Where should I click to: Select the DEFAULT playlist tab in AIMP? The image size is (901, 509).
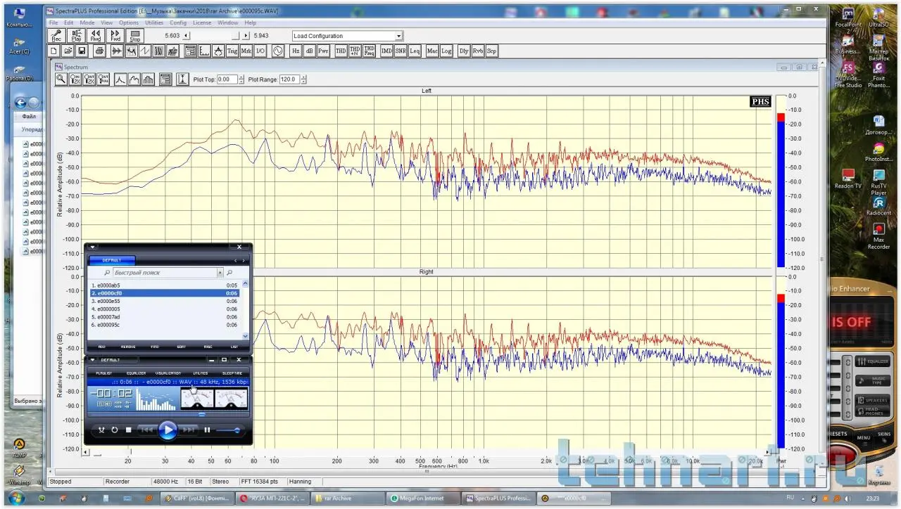(112, 260)
